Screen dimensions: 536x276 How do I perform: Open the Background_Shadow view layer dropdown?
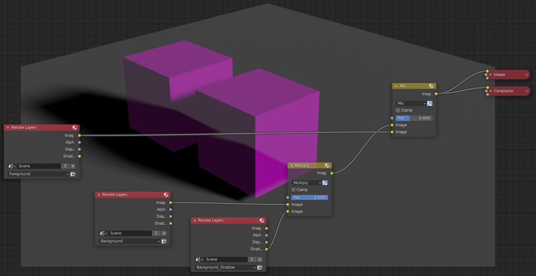226,268
